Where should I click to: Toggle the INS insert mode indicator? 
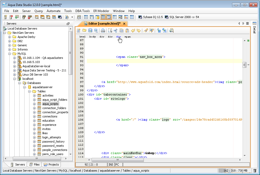click(111, 165)
